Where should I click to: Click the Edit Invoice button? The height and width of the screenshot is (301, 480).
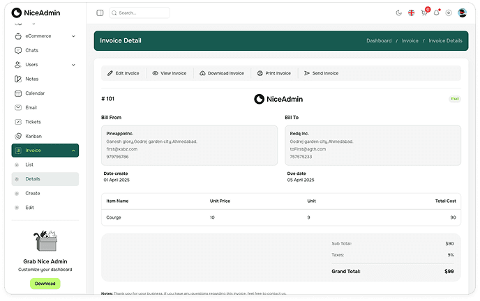[x=123, y=73]
